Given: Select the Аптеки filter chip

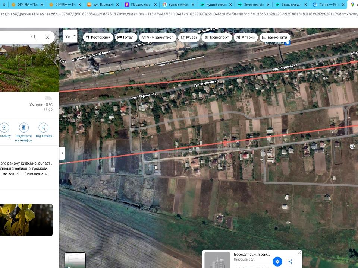Looking at the screenshot, I should (x=246, y=38).
